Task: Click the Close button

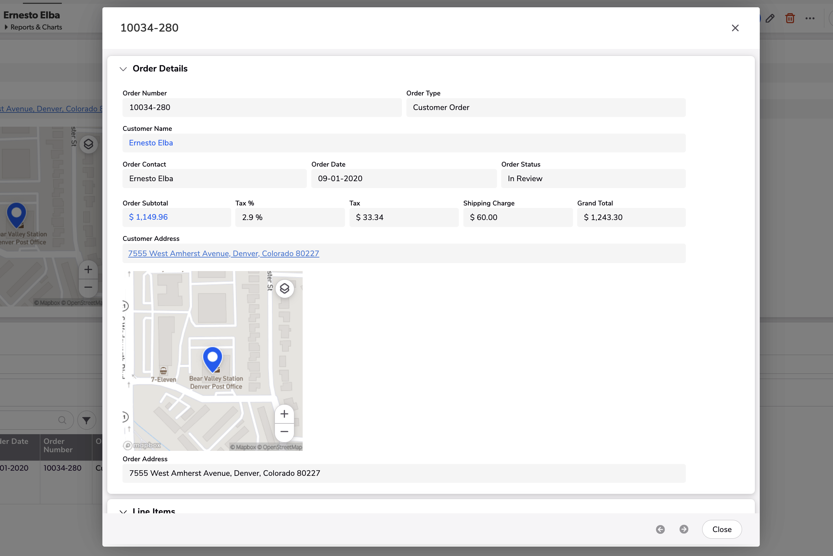Action: click(722, 529)
